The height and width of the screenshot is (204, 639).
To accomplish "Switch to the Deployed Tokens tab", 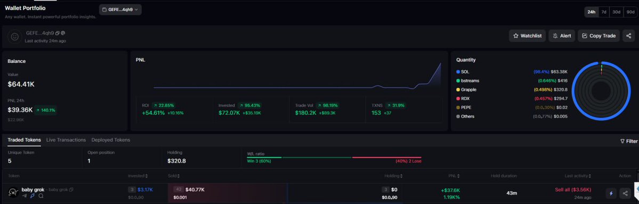I will (111, 140).
